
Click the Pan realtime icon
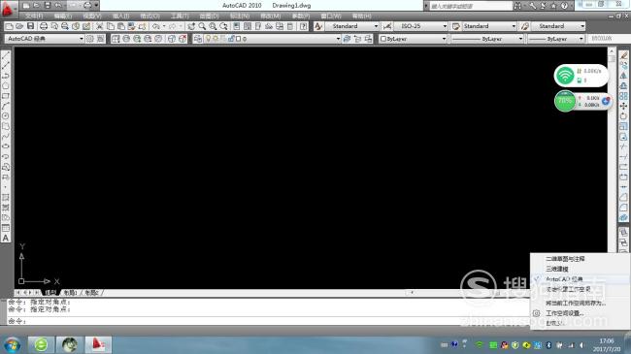pyautogui.click(x=191, y=26)
